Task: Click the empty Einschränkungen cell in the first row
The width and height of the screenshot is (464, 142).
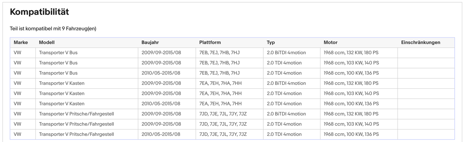Action: 426,53
